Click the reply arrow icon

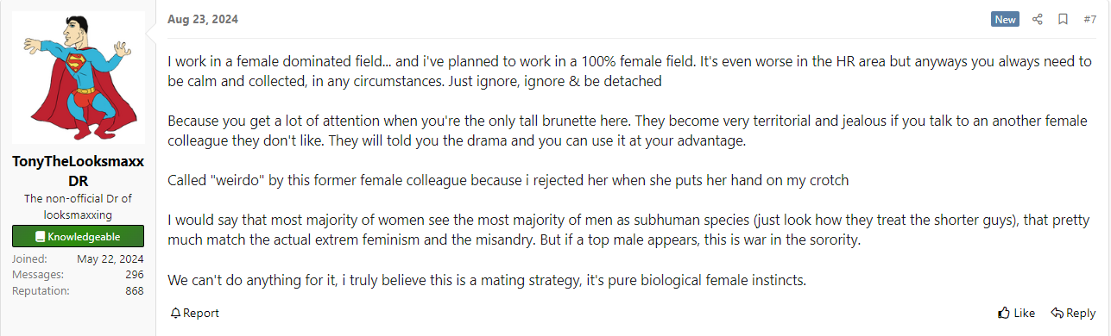[1057, 313]
